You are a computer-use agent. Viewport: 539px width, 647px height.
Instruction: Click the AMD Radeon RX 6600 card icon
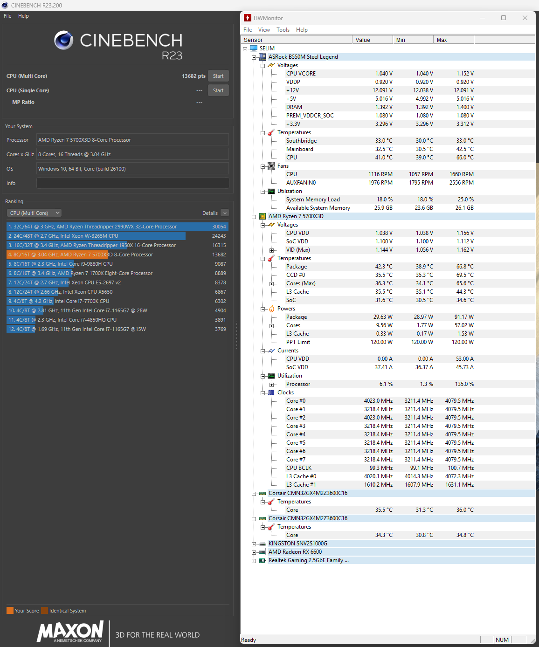click(263, 552)
